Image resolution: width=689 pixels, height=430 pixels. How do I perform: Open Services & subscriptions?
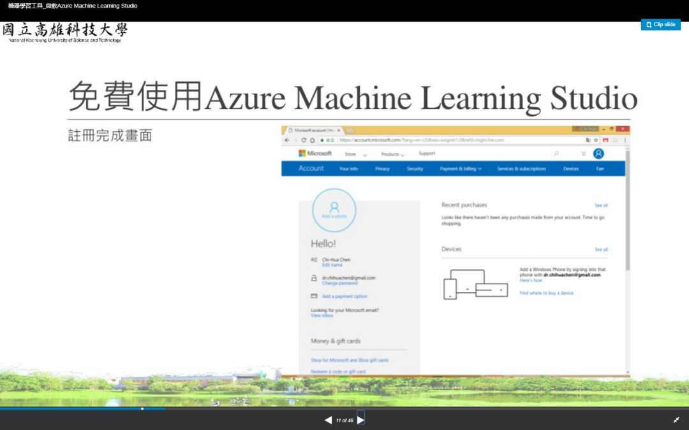click(x=522, y=168)
